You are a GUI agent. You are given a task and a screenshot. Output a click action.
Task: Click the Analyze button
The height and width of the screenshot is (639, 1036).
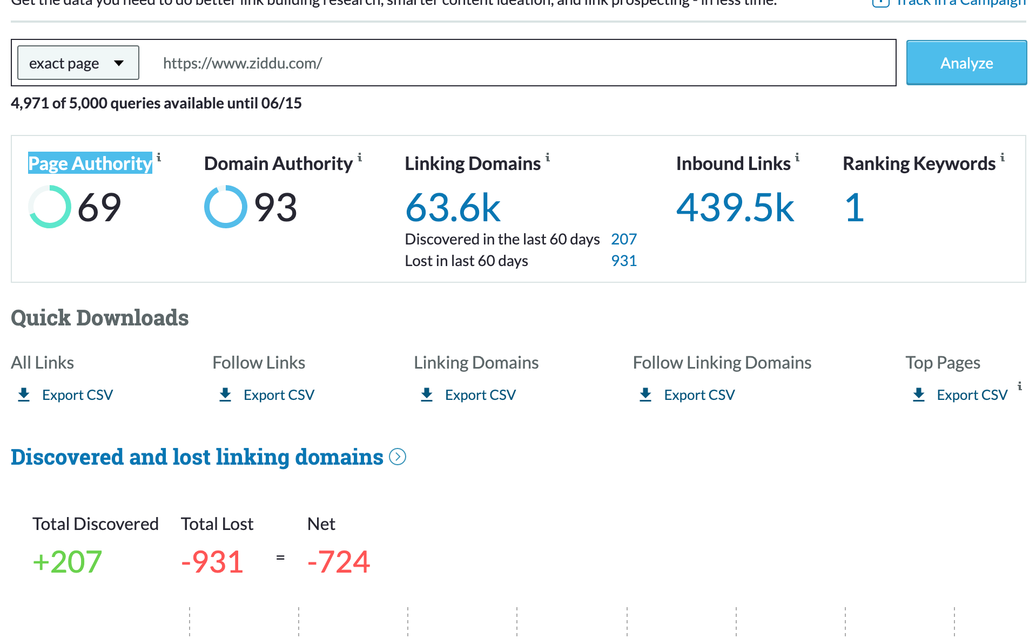point(966,63)
